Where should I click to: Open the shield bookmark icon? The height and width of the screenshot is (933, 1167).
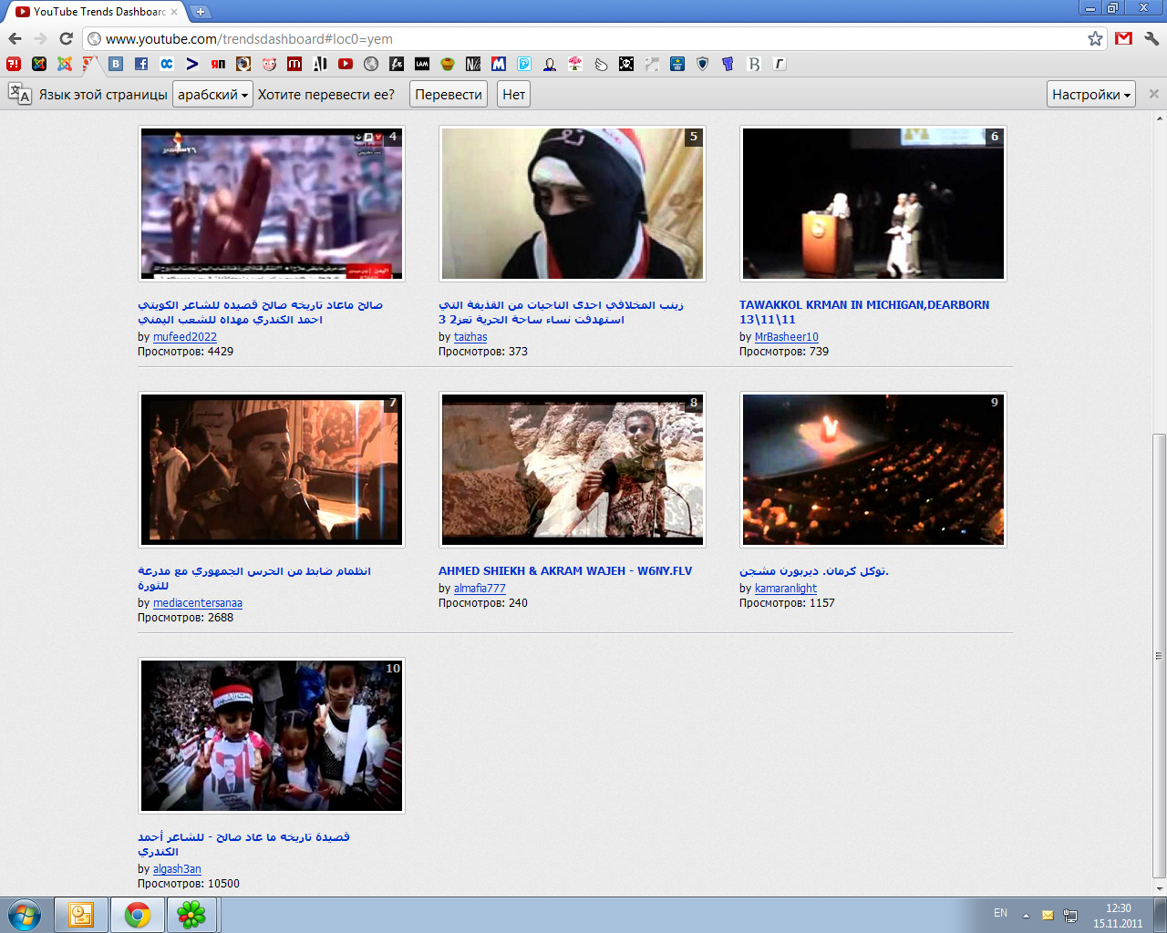tap(703, 64)
